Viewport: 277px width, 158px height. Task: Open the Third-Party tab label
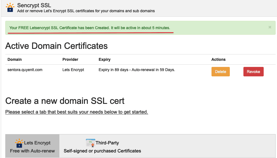pos(107,143)
